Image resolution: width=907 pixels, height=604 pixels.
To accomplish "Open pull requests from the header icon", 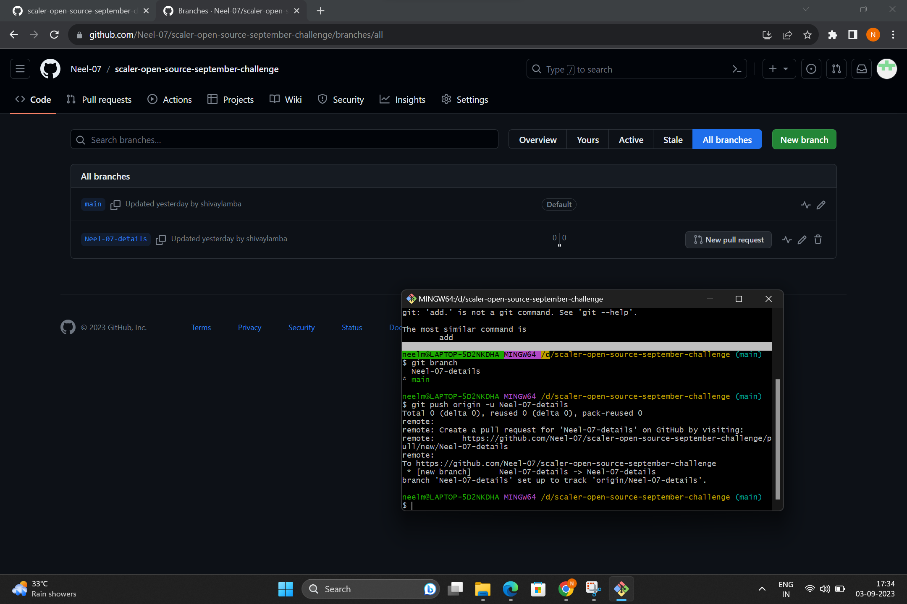I will [836, 69].
